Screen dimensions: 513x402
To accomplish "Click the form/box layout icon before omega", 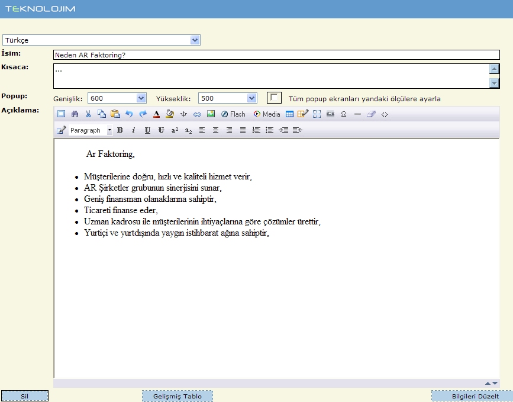I will coord(330,114).
